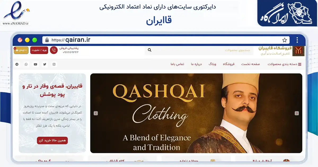The width and height of the screenshot is (318, 167).
Task: Click the search magnifier icon
Action: [x=149, y=50]
